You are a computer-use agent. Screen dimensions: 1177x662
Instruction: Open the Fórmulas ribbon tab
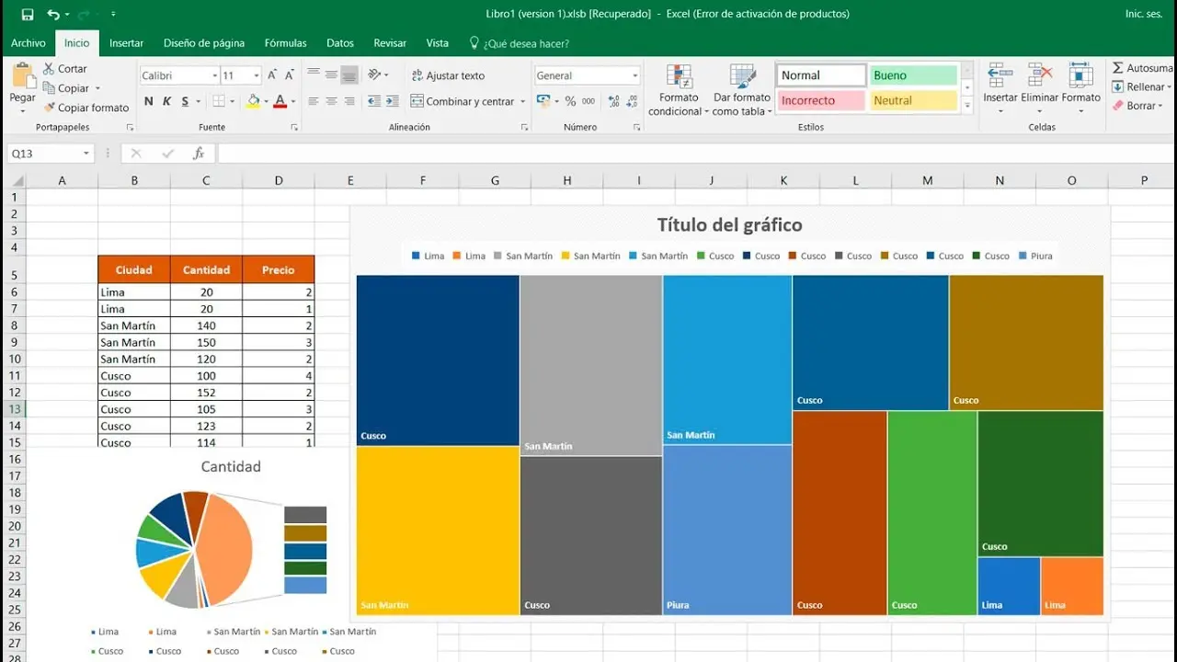(285, 43)
